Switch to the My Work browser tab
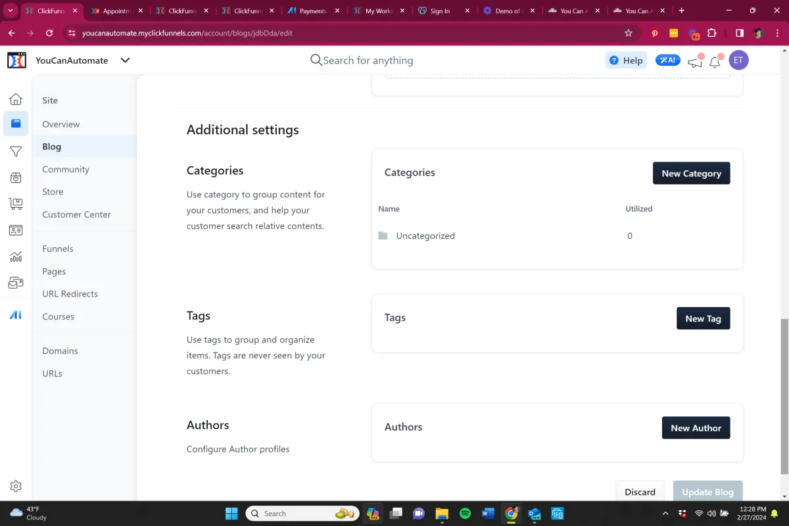 [379, 11]
